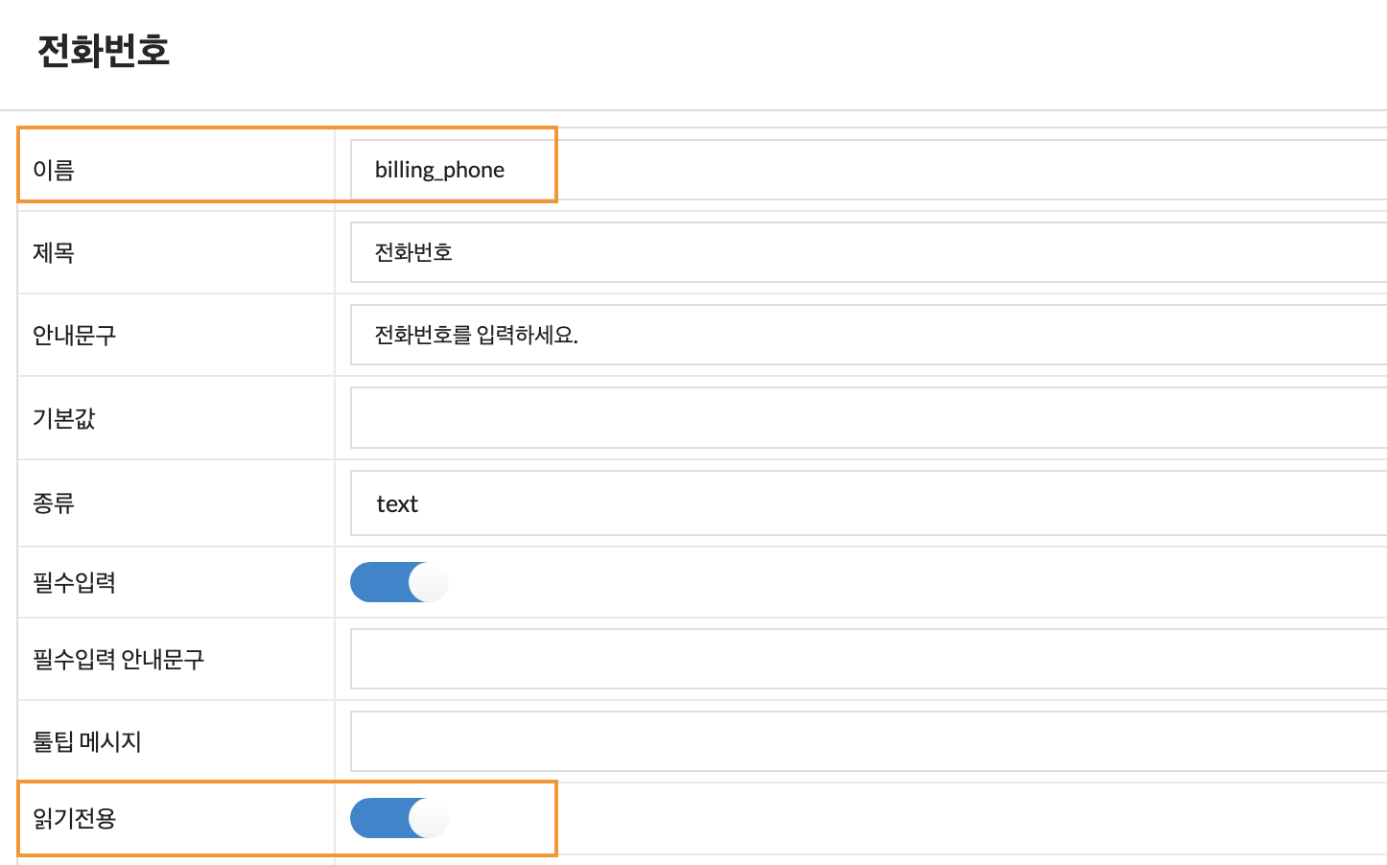Click the 이름 field containing billing_phone
This screenshot has height=865, width=1387.
[x=869, y=170]
